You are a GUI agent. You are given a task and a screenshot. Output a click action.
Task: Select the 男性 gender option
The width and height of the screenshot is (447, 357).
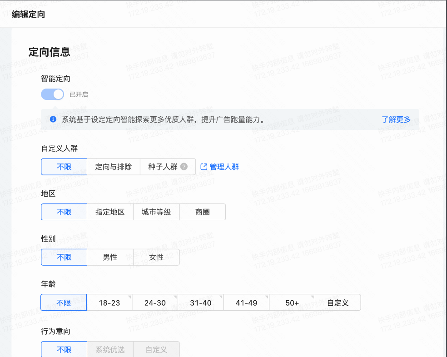[110, 257]
